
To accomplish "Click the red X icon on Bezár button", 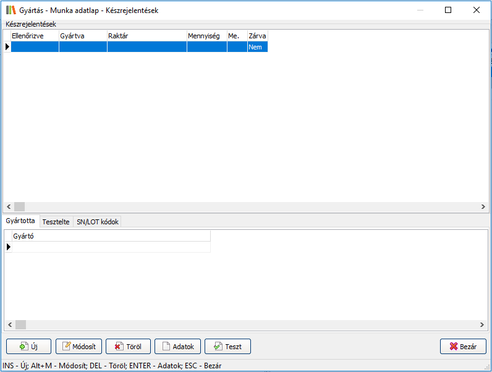I will pos(453,347).
